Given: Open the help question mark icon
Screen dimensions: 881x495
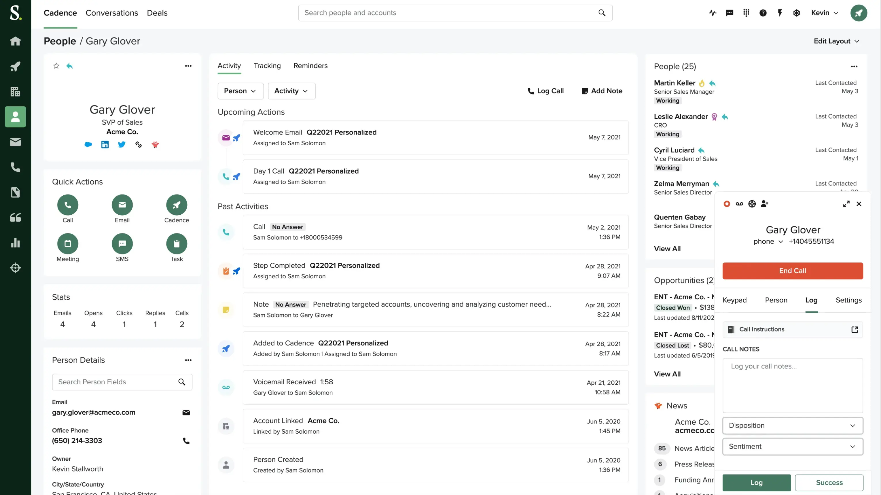Looking at the screenshot, I should click(763, 13).
